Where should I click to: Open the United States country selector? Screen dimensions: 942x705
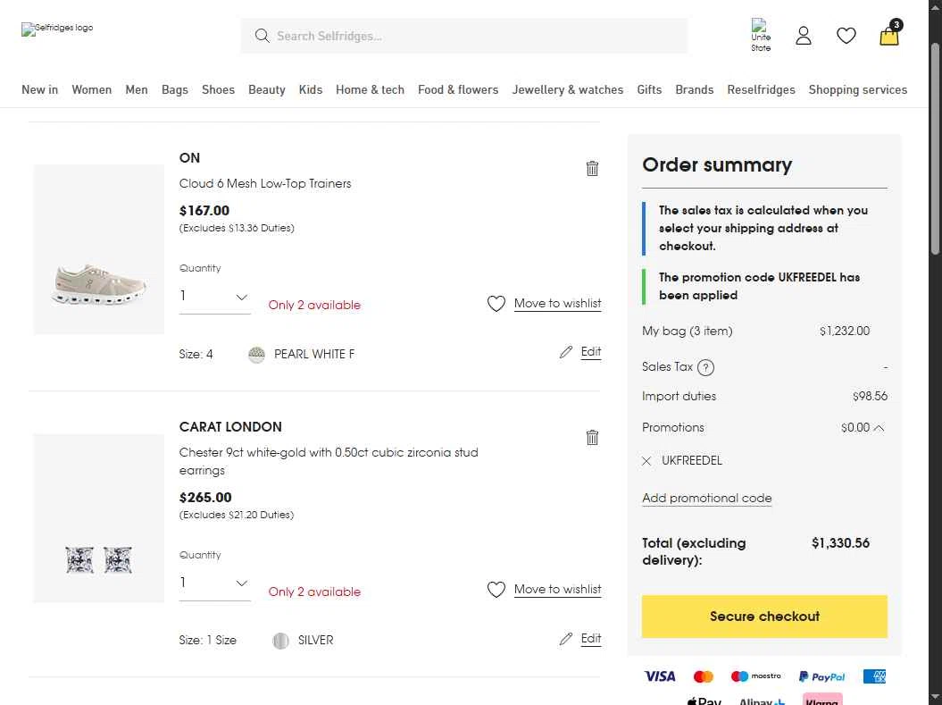[x=761, y=36]
